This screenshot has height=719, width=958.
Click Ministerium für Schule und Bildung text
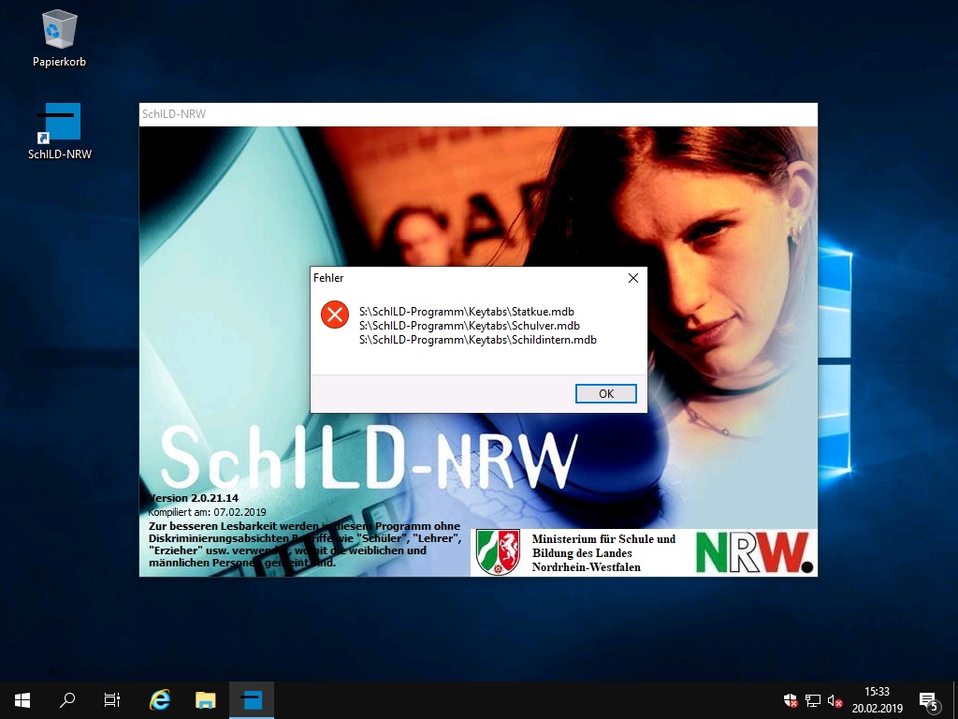(x=603, y=552)
